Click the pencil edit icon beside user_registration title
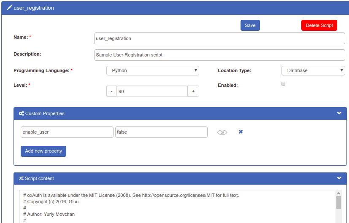 (9, 8)
